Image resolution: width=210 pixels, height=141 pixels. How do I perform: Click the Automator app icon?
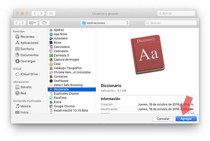coord(51,38)
